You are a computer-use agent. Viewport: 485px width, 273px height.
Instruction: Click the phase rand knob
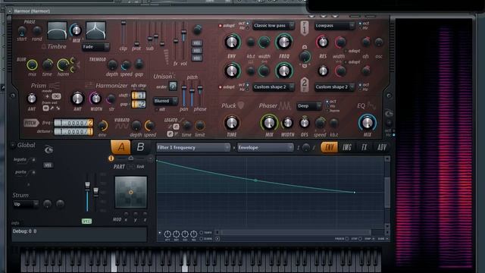pyautogui.click(x=37, y=30)
